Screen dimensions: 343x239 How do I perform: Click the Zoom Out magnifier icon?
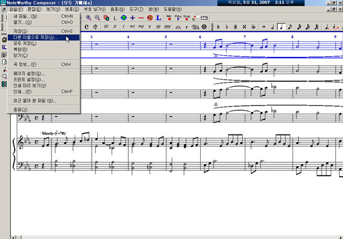coord(97,18)
